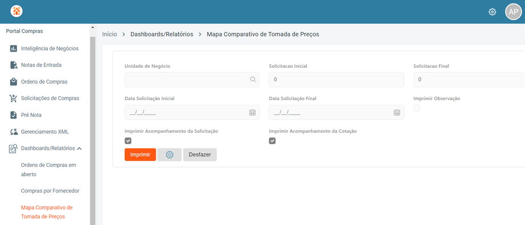Collapse Dashboards/Relatórios chevron
This screenshot has height=225, width=525.
click(79, 149)
